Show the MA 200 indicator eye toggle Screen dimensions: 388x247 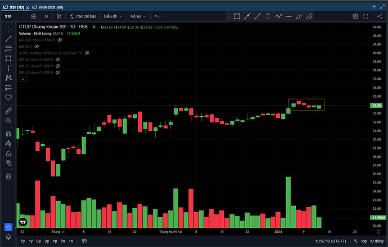60,40
